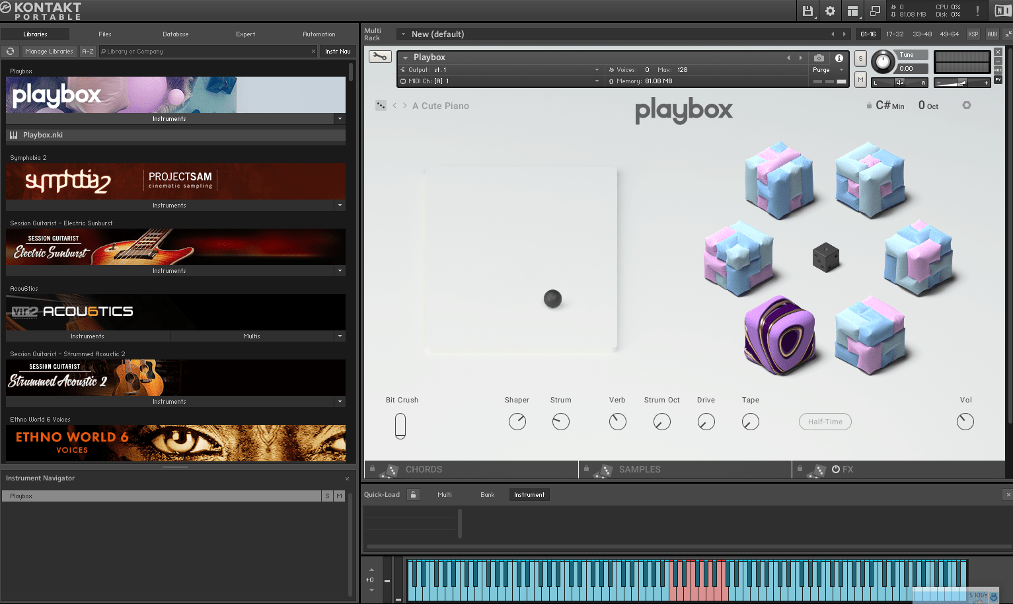This screenshot has width=1013, height=604.
Task: Toggle the Half-Time button
Action: (825, 422)
